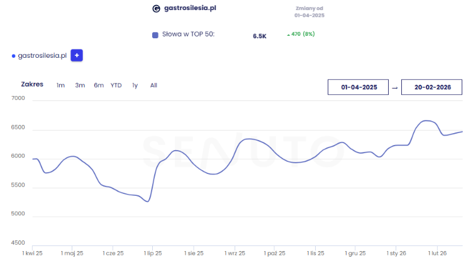
Task: Select the 1m range option
Action: (60, 85)
